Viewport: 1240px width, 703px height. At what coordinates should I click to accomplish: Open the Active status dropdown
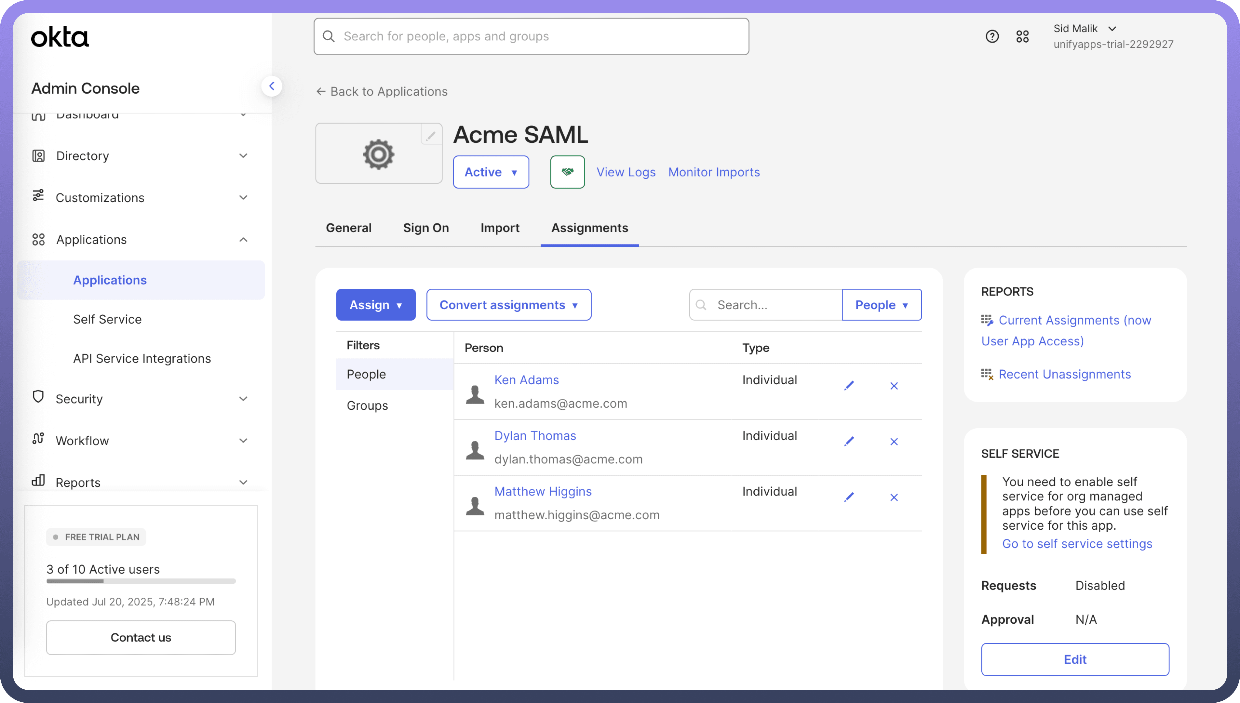[x=491, y=172]
